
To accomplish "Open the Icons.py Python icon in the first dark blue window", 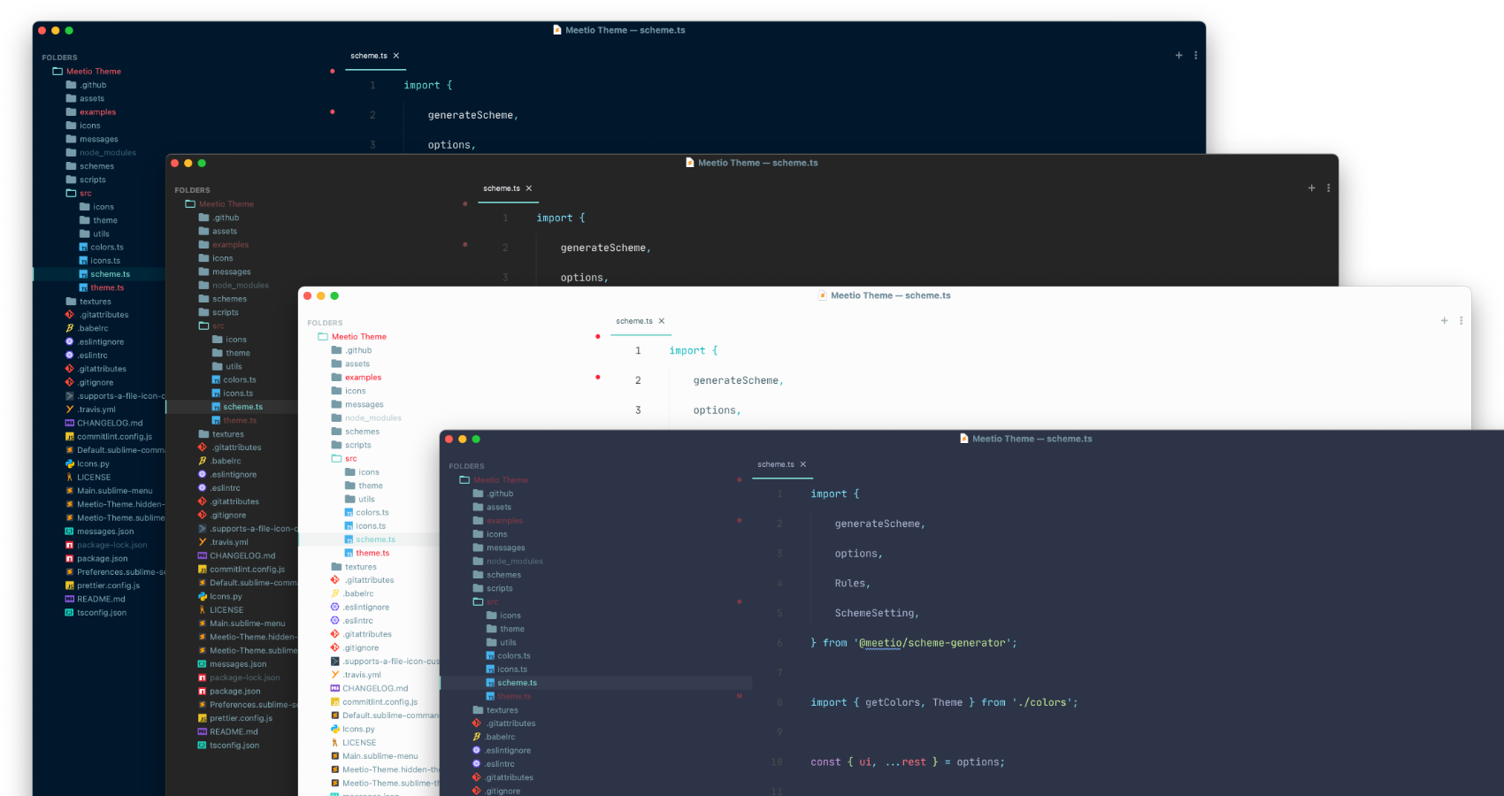I will coord(70,463).
